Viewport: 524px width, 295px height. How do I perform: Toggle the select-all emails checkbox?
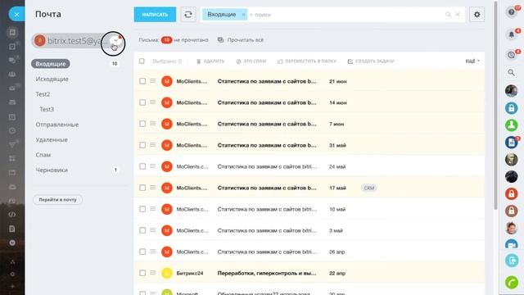(x=142, y=61)
